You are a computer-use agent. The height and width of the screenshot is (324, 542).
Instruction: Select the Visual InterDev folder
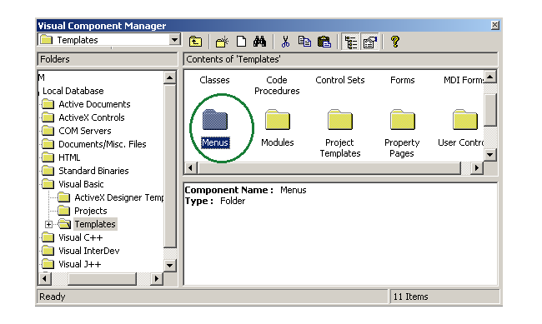click(x=89, y=251)
